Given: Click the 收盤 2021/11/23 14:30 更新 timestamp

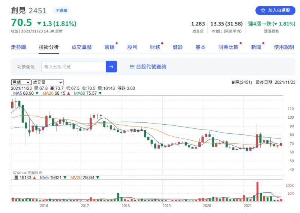Looking at the screenshot, I should (37, 31).
